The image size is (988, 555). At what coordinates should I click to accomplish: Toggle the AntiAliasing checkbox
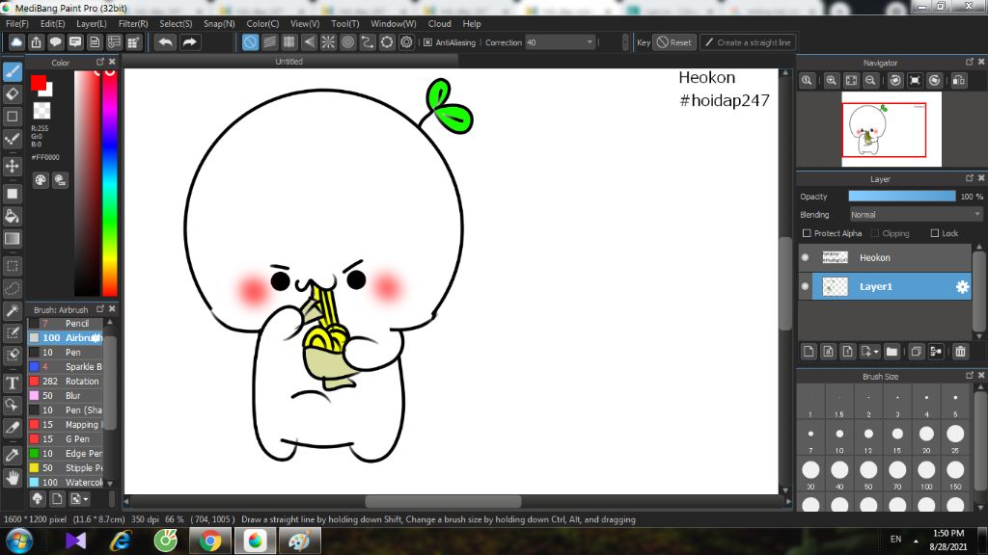point(427,42)
